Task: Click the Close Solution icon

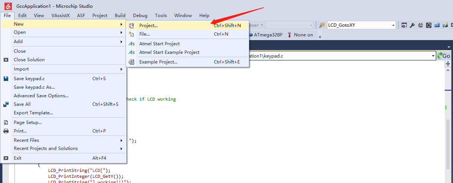Action: tap(6, 59)
